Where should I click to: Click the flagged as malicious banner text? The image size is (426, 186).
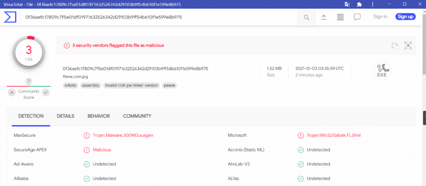point(118,45)
